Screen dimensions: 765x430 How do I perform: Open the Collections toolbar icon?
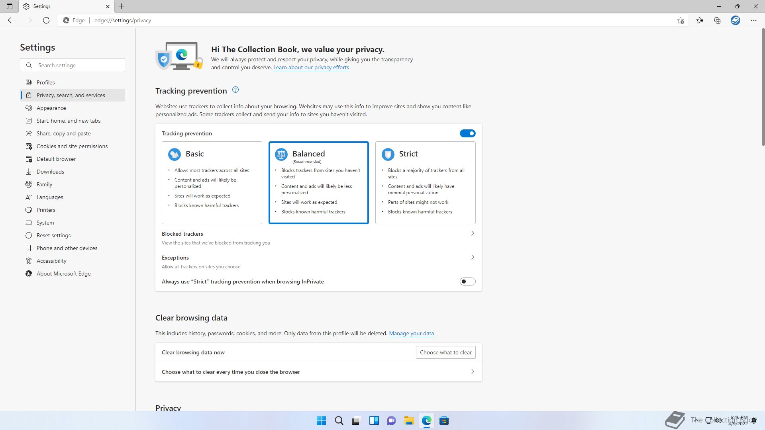pos(717,20)
